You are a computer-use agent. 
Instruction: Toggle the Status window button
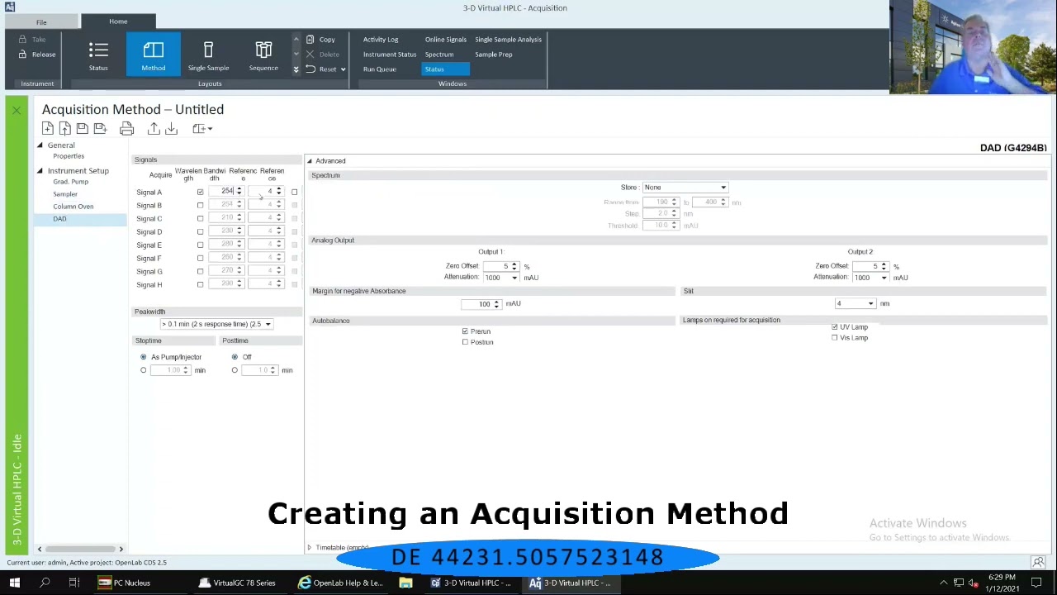[446, 69]
